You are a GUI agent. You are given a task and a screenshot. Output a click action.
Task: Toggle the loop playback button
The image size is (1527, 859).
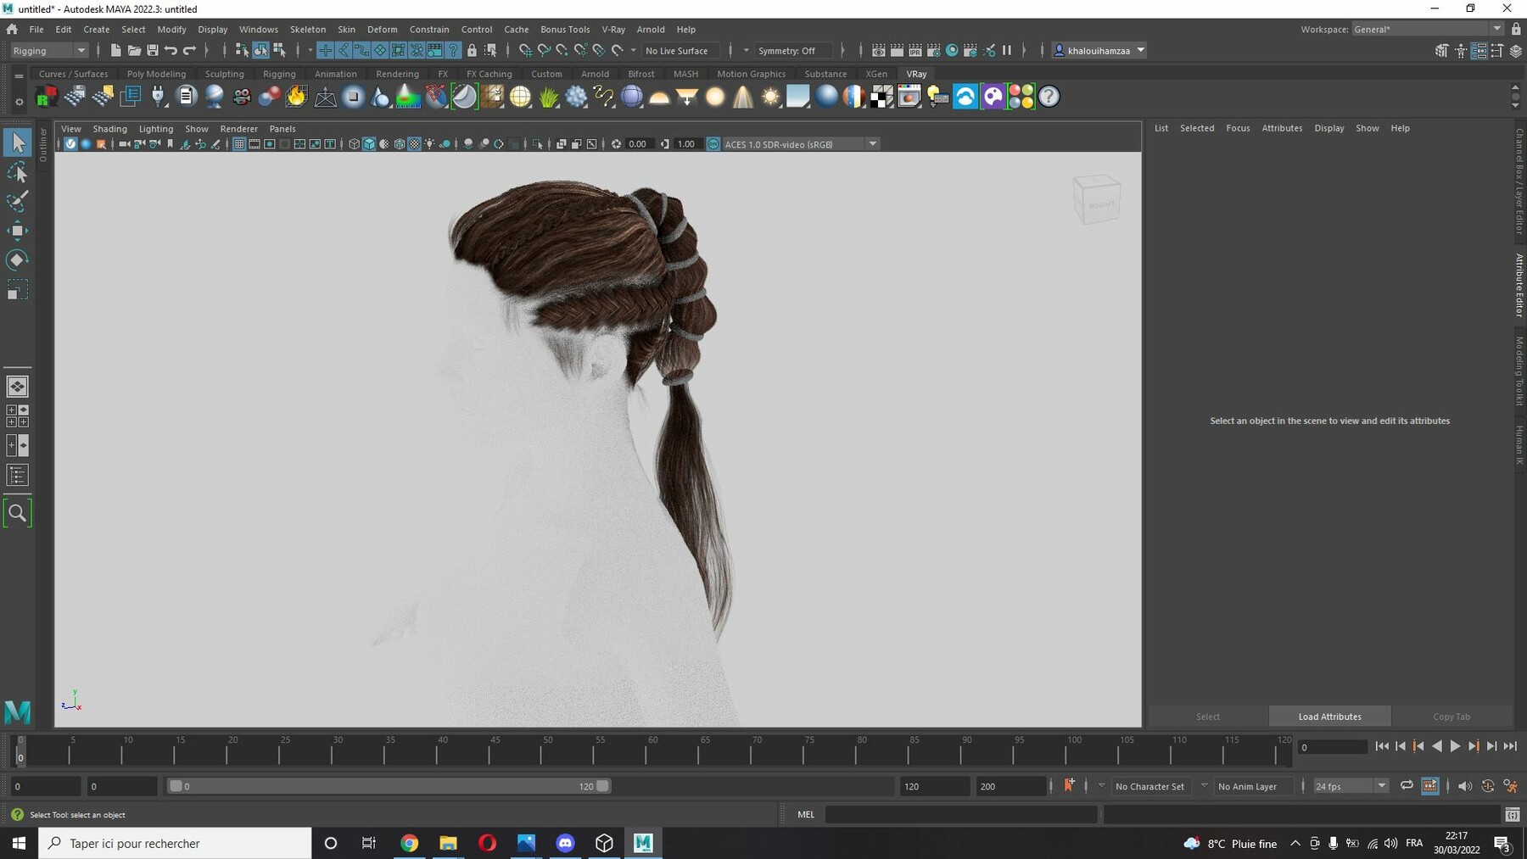1407,786
